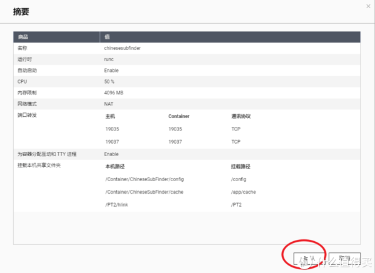Image resolution: width=375 pixels, height=273 pixels.
Task: Click the TCP protocol for port 19035
Action: (236, 129)
